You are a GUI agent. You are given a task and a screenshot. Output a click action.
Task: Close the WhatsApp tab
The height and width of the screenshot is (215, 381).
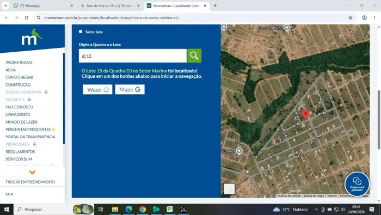tap(71, 5)
